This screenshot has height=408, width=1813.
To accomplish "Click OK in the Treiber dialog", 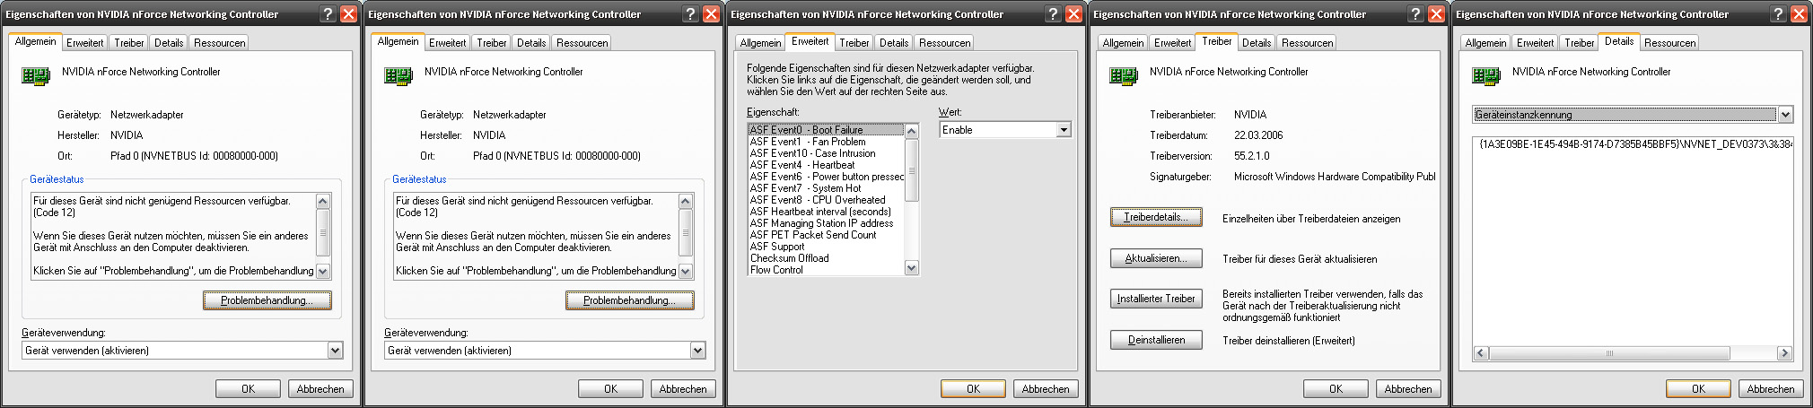I will (1336, 389).
